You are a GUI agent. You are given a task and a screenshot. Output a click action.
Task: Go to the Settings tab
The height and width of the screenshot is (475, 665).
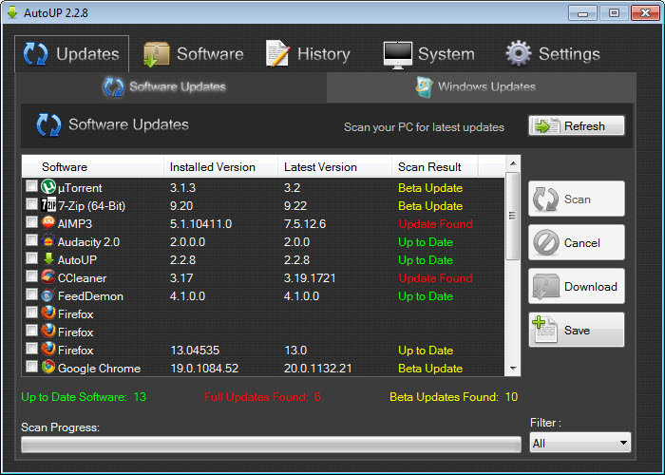pyautogui.click(x=553, y=54)
